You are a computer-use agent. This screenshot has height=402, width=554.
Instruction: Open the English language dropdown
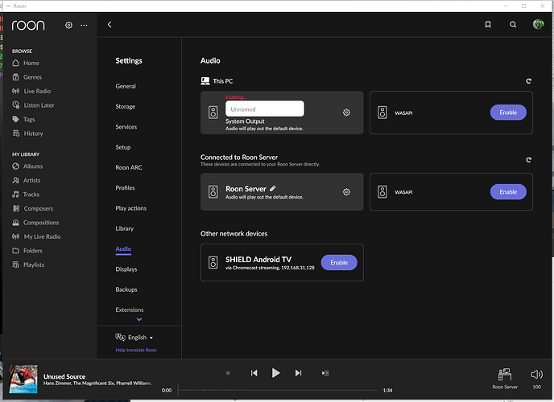coord(134,338)
